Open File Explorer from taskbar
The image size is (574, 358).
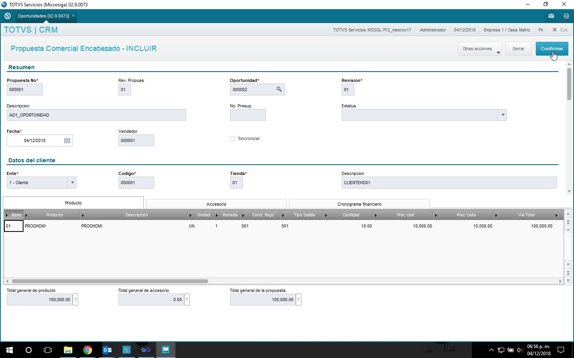[68, 350]
